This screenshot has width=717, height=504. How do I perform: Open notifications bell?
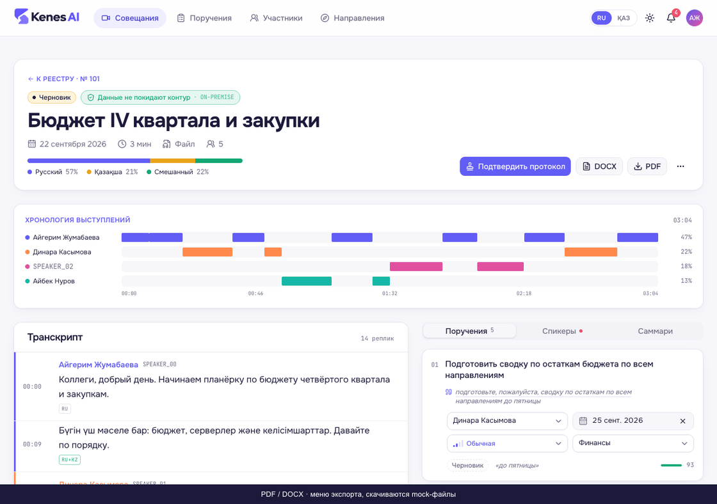(x=671, y=18)
